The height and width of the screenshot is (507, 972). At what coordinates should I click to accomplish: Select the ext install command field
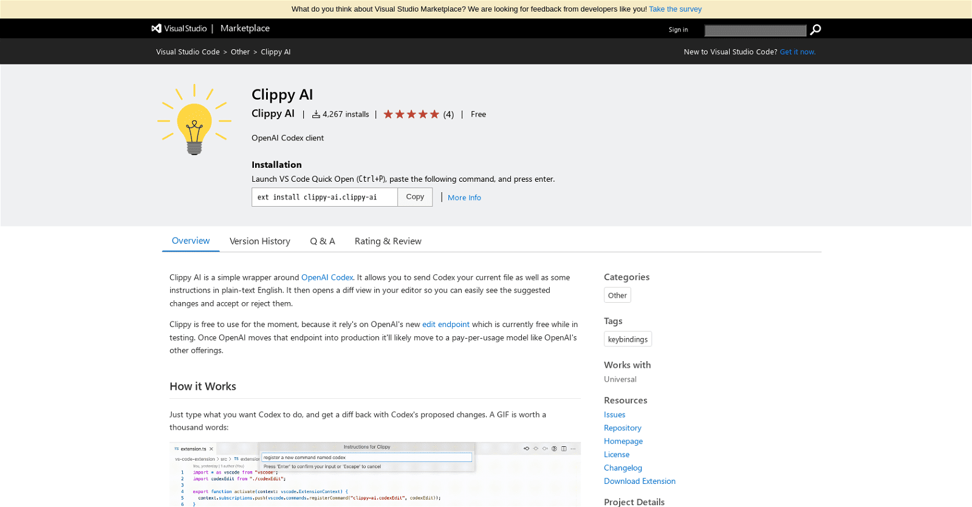tap(324, 197)
